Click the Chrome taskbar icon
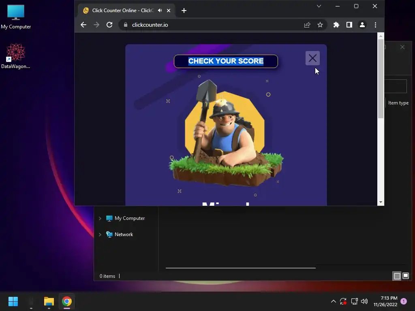 click(x=67, y=301)
